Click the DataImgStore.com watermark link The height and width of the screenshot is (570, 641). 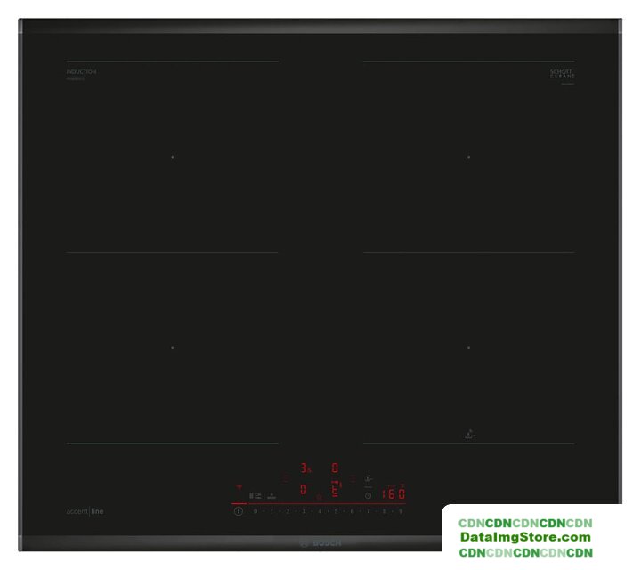[x=525, y=537]
